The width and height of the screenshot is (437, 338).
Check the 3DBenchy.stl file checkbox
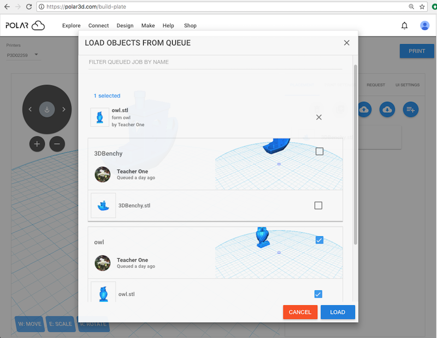tap(318, 206)
